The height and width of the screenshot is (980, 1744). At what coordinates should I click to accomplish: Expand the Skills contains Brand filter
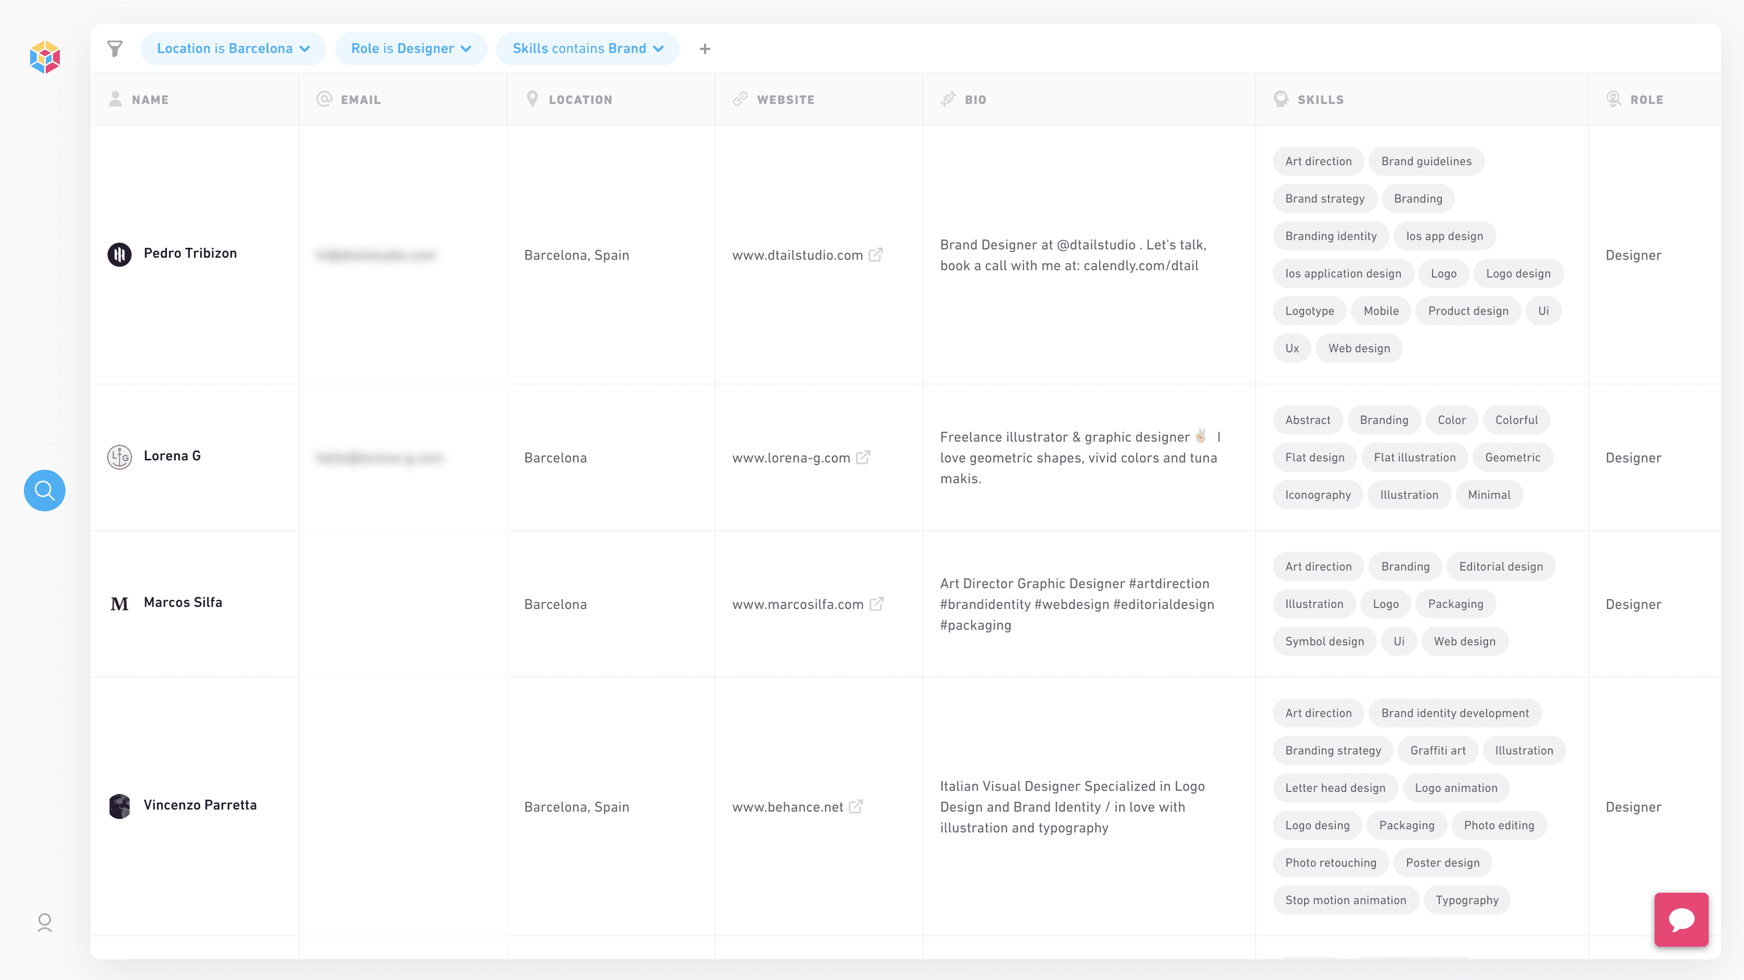point(587,49)
